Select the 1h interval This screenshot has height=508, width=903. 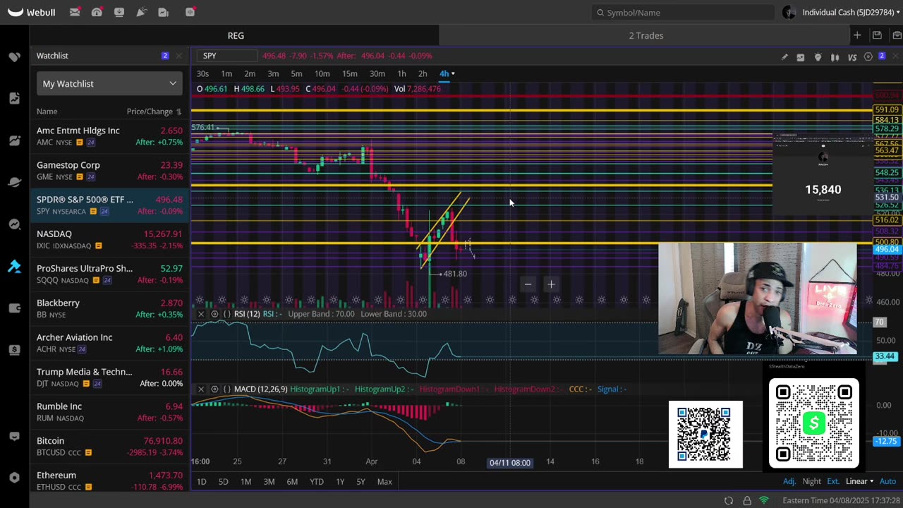tap(401, 73)
